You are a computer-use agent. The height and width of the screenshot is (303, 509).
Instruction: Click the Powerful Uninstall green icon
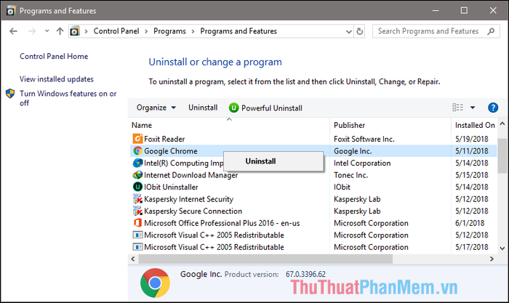[233, 108]
